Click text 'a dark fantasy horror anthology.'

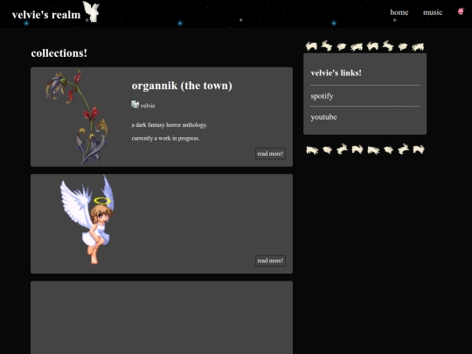[x=170, y=125]
